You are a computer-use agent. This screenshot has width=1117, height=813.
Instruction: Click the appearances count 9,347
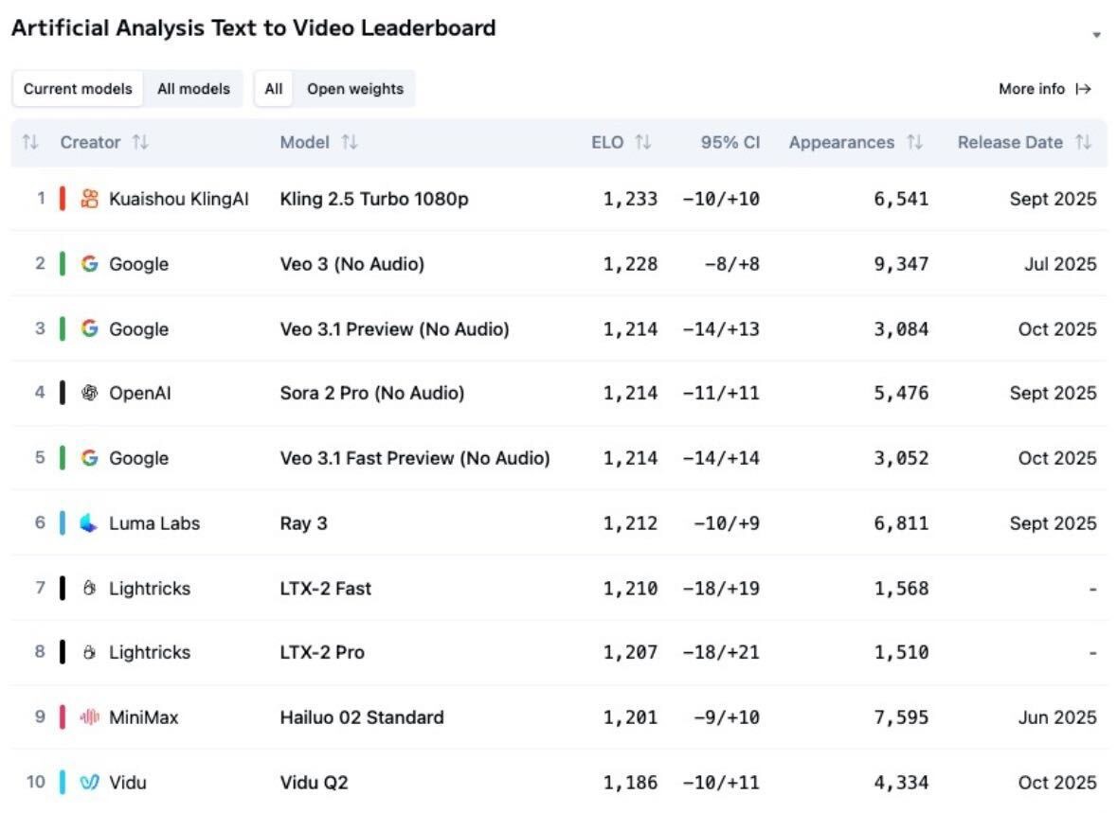click(901, 264)
